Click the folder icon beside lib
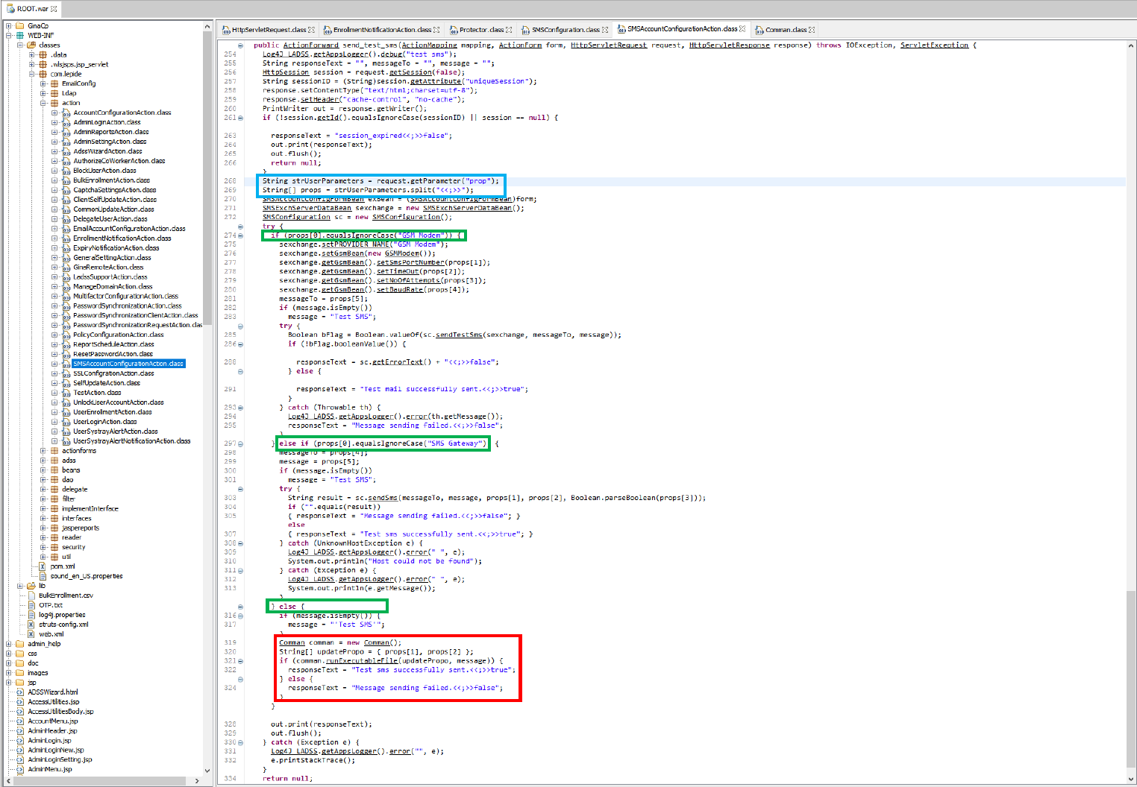The width and height of the screenshot is (1137, 787). pyautogui.click(x=31, y=586)
